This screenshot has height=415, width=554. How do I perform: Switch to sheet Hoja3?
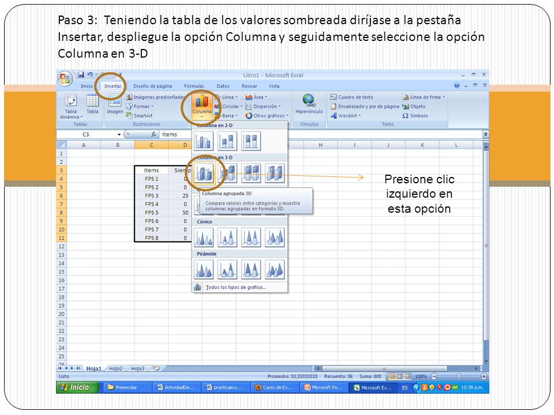(137, 368)
